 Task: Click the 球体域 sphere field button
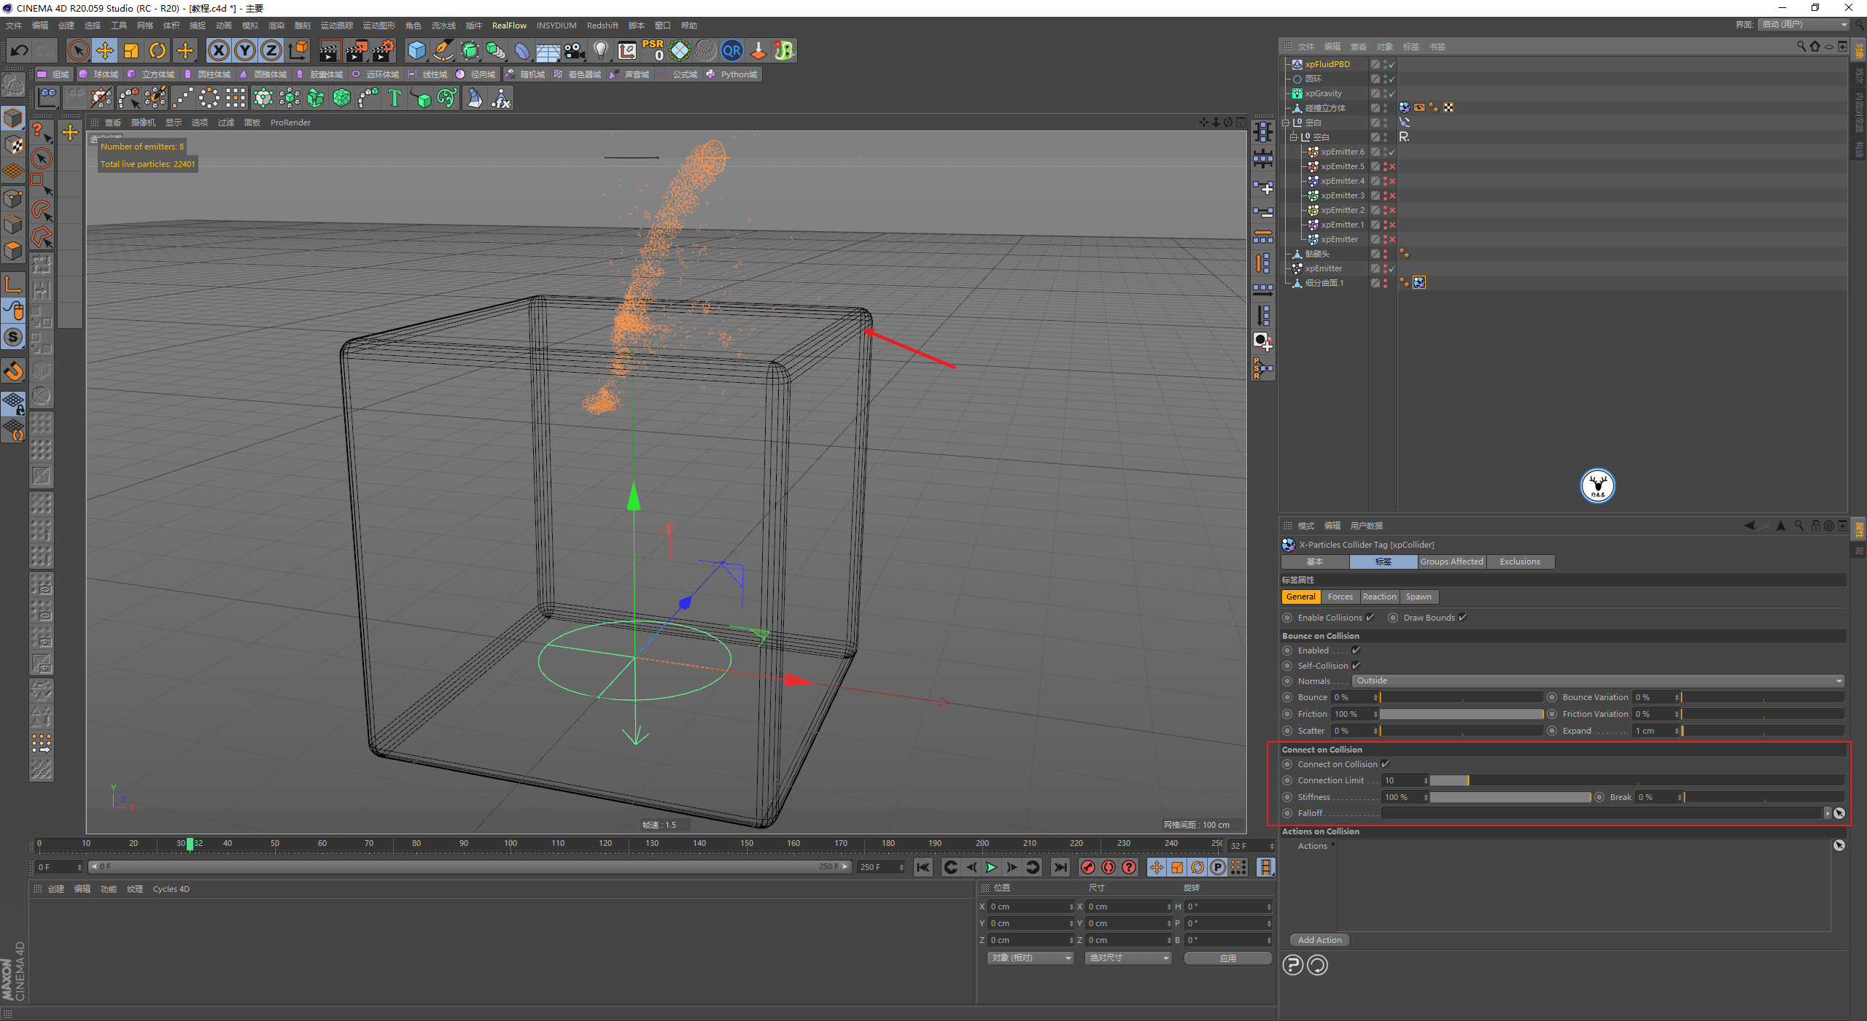coord(99,74)
